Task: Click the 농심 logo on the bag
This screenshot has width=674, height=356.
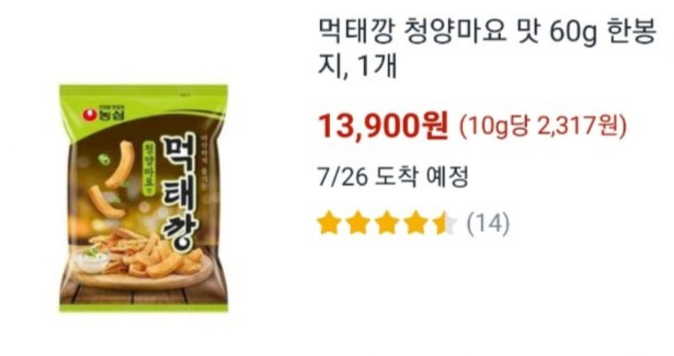Action: pyautogui.click(x=103, y=112)
